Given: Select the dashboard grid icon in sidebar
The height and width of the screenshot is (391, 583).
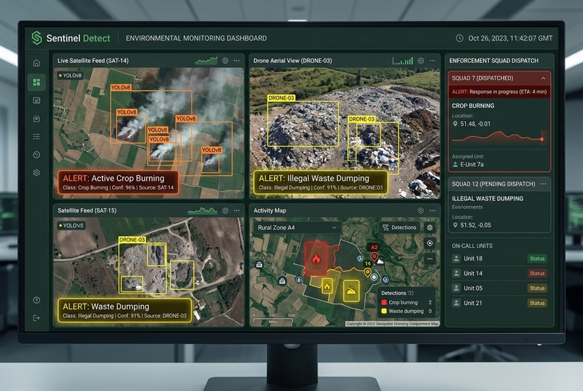Looking at the screenshot, I should [36, 82].
